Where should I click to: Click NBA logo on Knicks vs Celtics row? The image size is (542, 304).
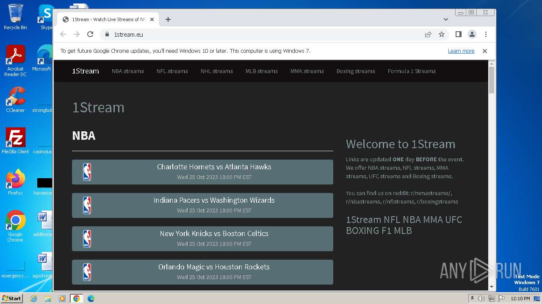[87, 239]
